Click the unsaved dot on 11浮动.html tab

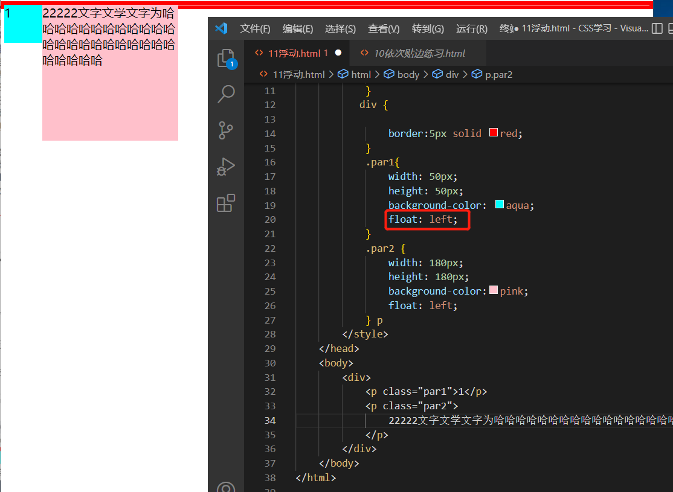tap(338, 53)
